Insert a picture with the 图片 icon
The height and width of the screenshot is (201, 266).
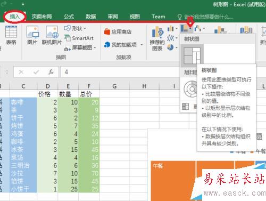tap(32, 35)
